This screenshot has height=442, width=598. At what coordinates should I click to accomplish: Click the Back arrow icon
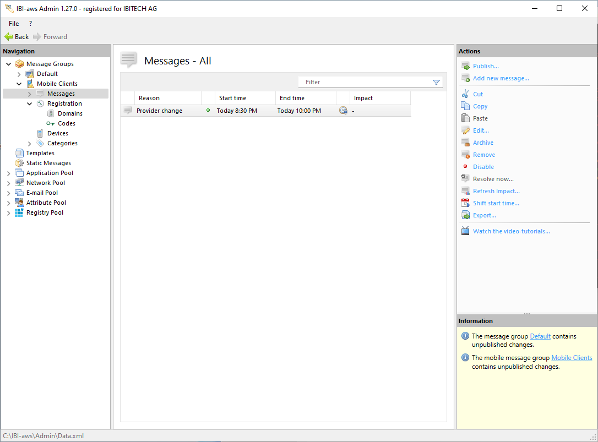coord(9,37)
